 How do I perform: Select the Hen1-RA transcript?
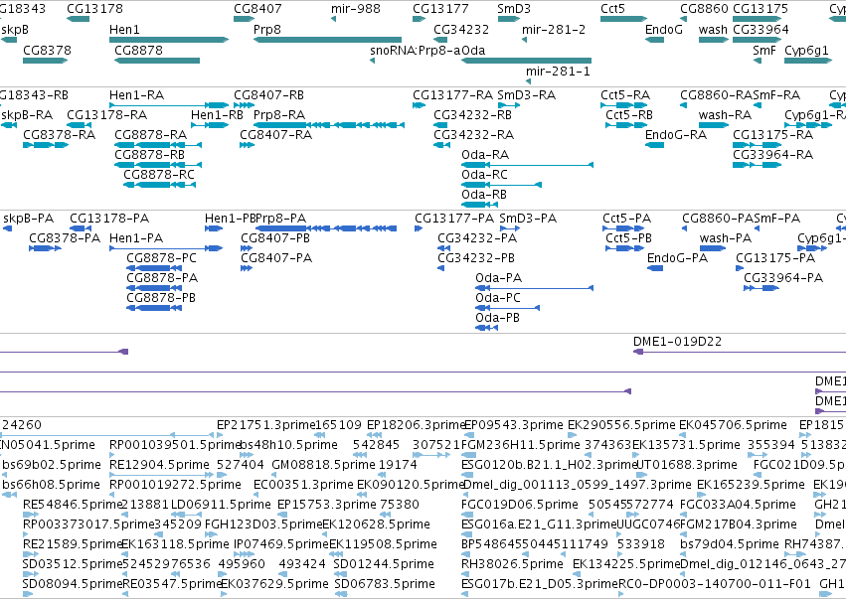click(x=169, y=105)
